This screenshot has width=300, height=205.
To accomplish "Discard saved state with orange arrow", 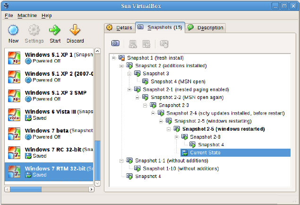I will coord(75,30).
